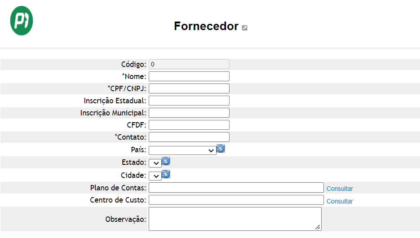
Task: Click the Observação textarea resize handle
Action: (x=318, y=227)
